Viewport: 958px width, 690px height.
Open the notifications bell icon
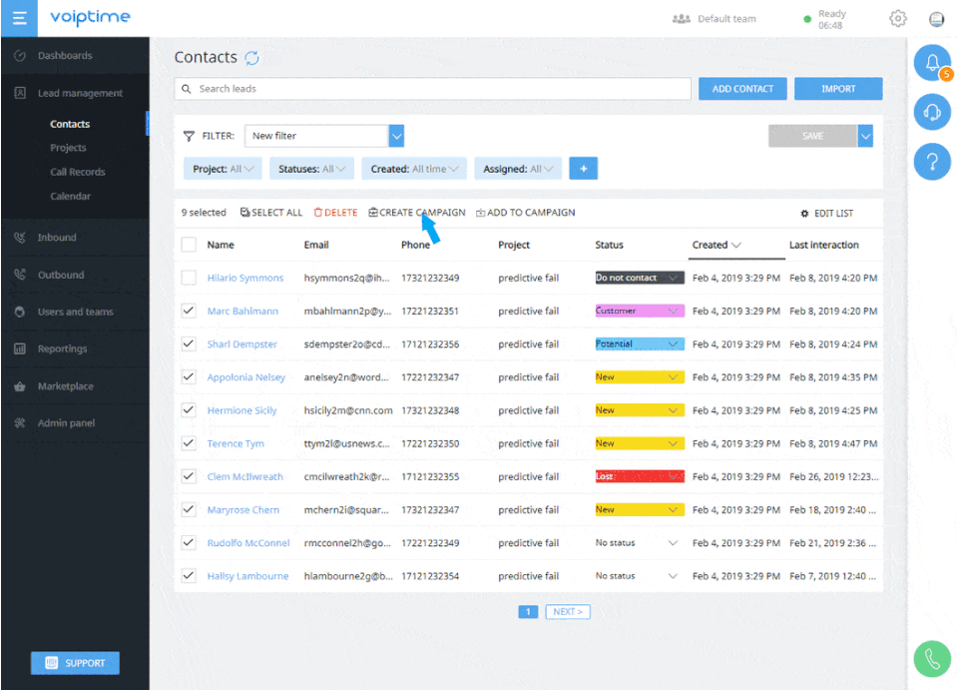click(x=932, y=62)
